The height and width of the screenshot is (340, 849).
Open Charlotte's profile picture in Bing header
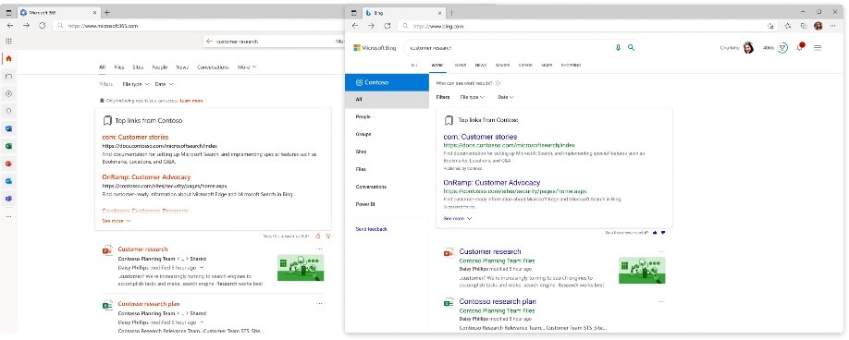(748, 47)
